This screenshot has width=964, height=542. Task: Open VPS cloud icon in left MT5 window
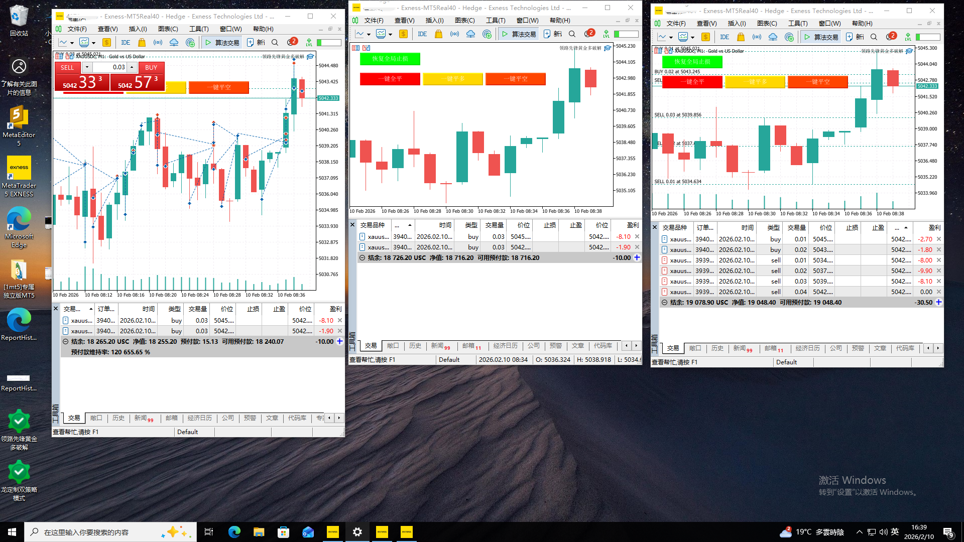point(174,43)
